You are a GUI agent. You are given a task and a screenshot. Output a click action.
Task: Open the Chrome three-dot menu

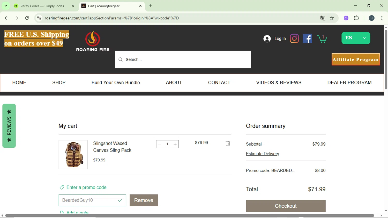(382, 18)
